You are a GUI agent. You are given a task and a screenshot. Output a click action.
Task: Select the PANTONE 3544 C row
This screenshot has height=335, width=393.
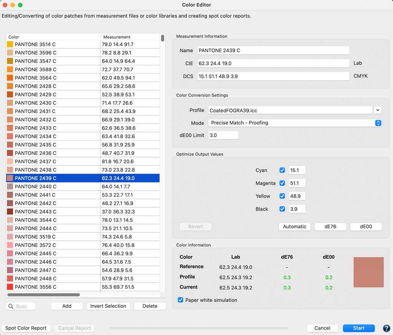point(83,220)
